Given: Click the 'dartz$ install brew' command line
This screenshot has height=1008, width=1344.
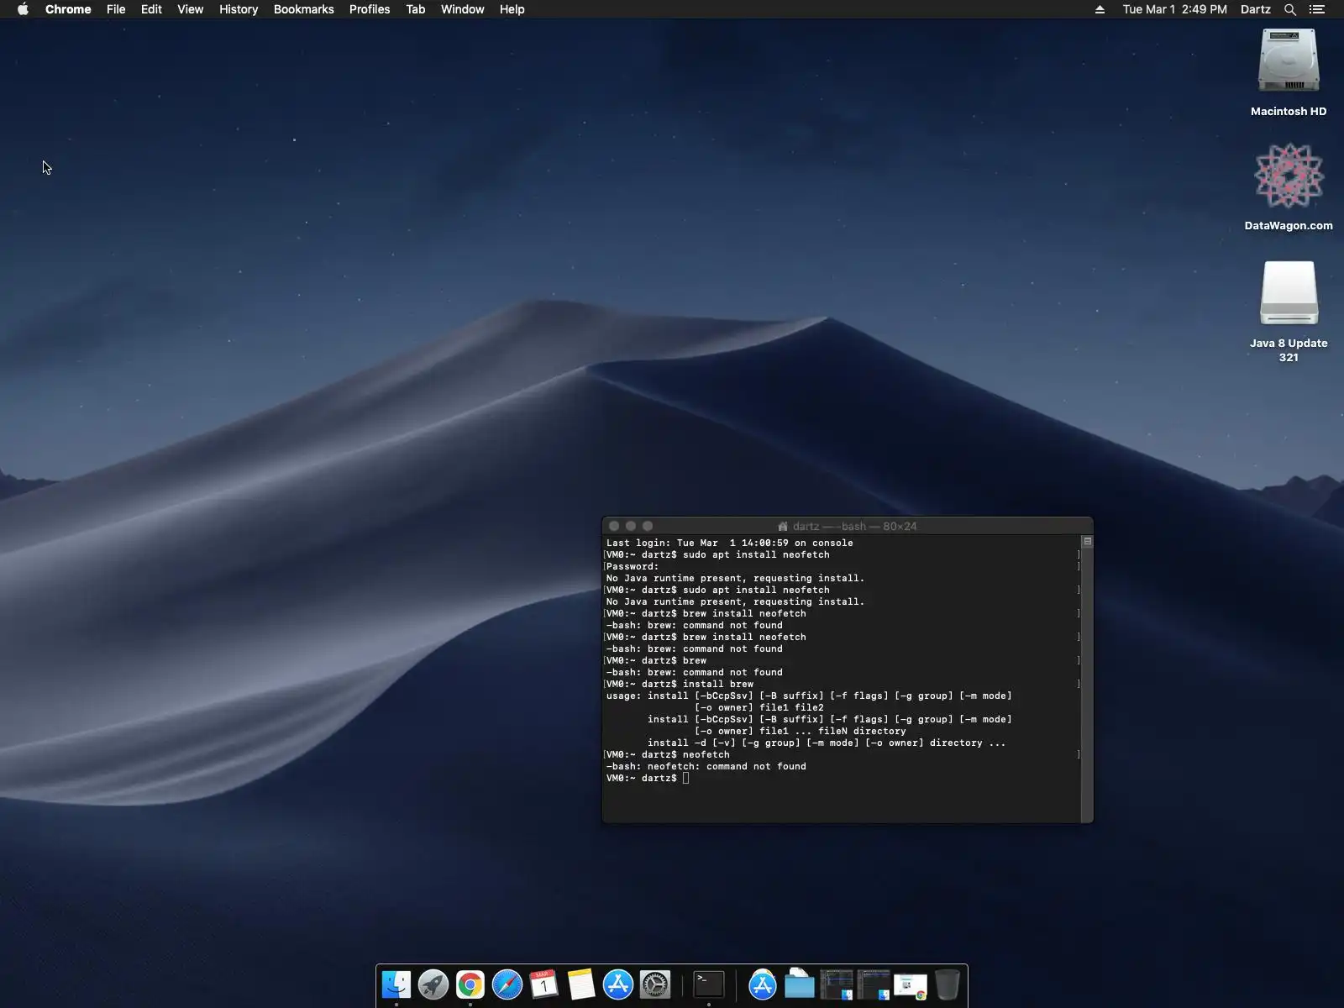Looking at the screenshot, I should point(680,684).
